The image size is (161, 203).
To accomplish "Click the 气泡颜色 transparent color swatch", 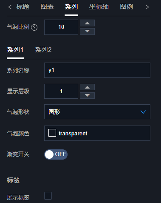I will click(x=52, y=133).
